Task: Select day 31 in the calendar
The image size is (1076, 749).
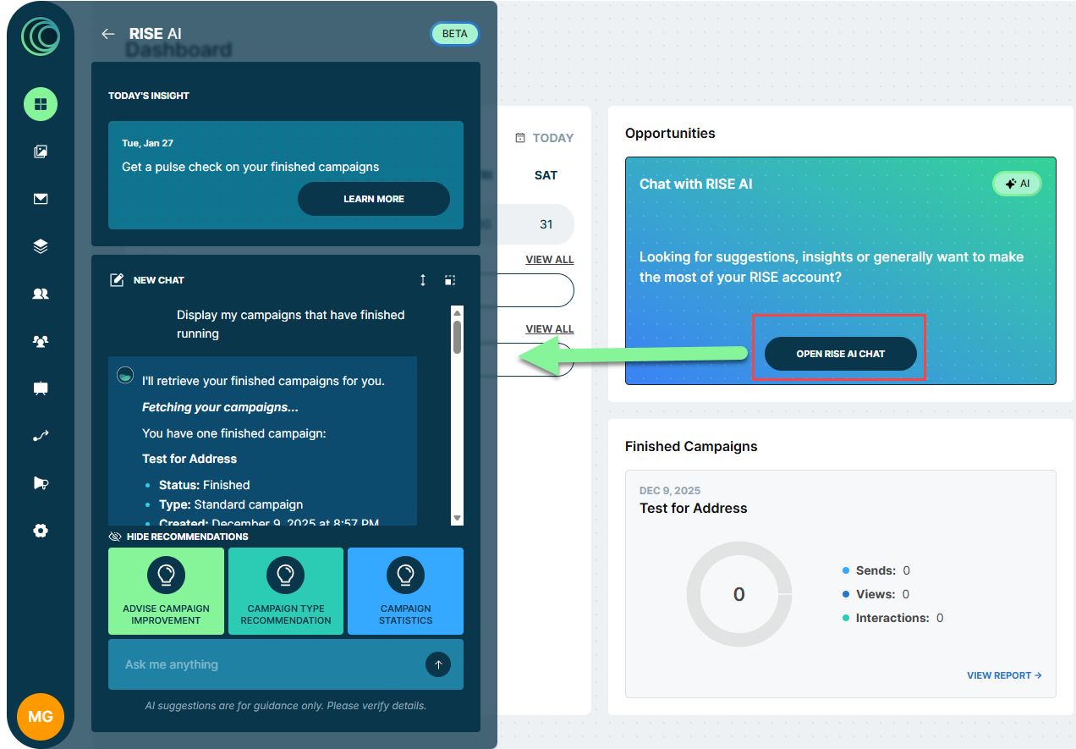Action: click(x=546, y=224)
